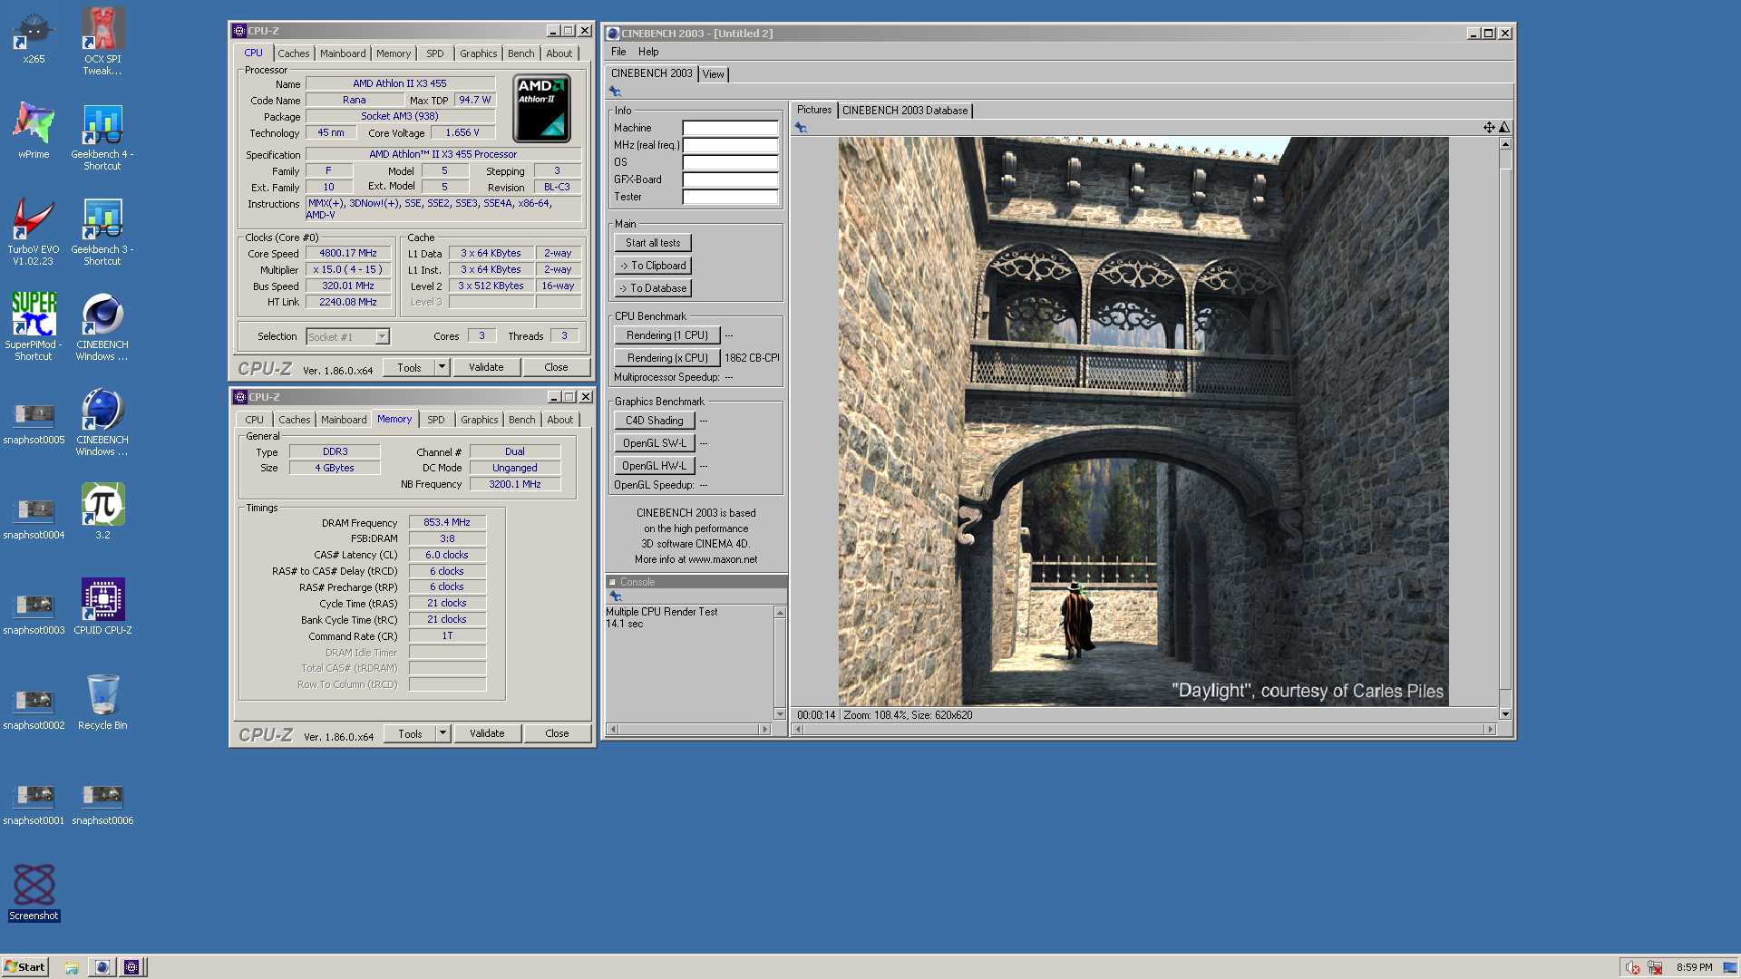Run the Rendering (x CPU) benchmark
This screenshot has width=1741, height=979.
pyautogui.click(x=667, y=358)
